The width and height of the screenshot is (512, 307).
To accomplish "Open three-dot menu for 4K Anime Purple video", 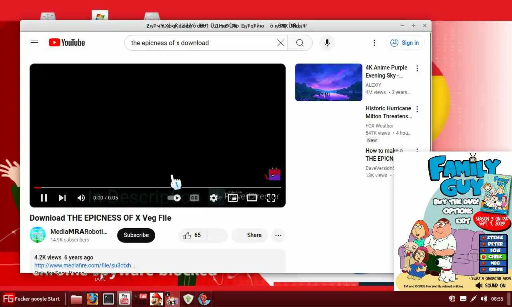I will [x=417, y=68].
